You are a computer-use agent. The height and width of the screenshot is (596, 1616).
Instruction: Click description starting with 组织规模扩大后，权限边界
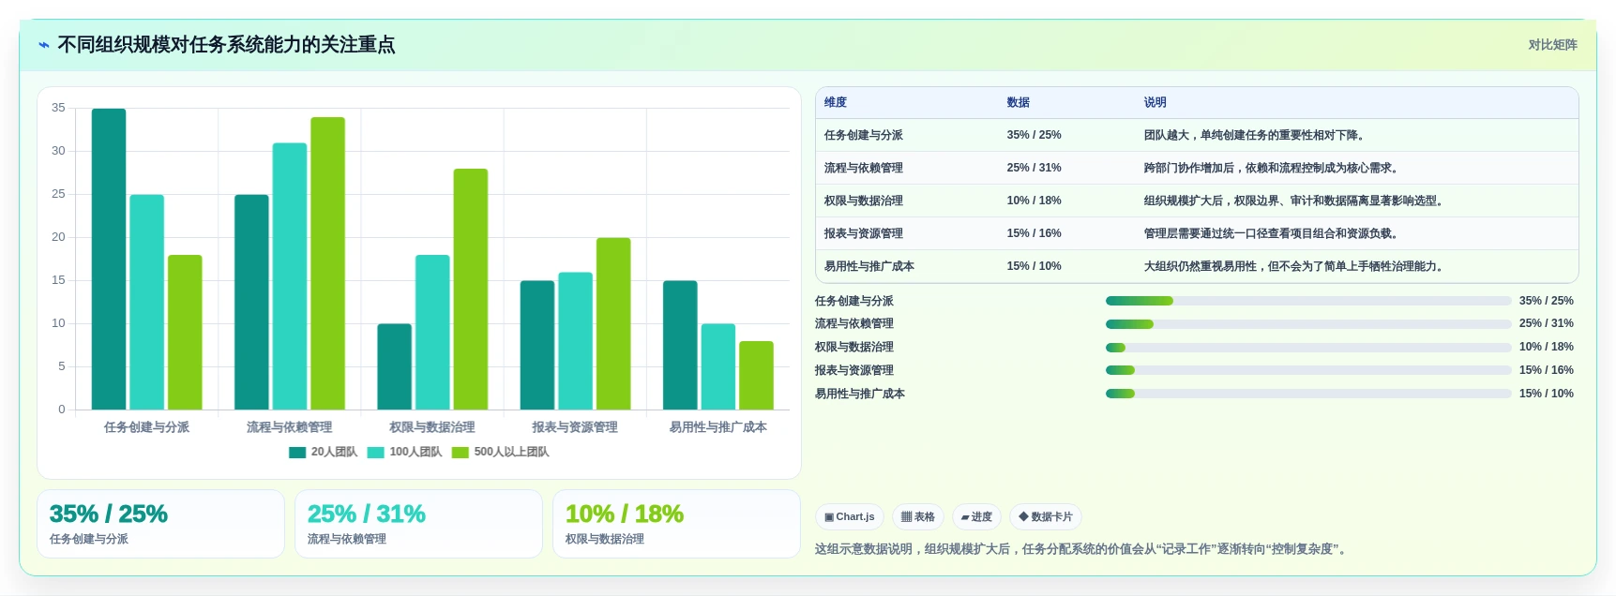pos(1296,201)
